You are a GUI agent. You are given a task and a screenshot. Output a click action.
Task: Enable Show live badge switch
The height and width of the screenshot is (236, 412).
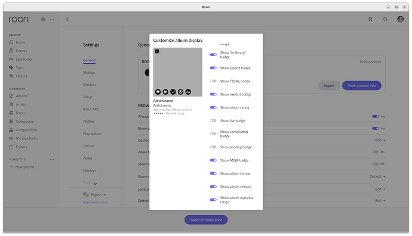pos(213,121)
